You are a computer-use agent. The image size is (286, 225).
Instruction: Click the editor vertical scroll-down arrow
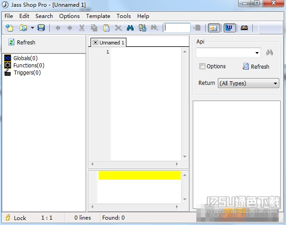(x=185, y=157)
